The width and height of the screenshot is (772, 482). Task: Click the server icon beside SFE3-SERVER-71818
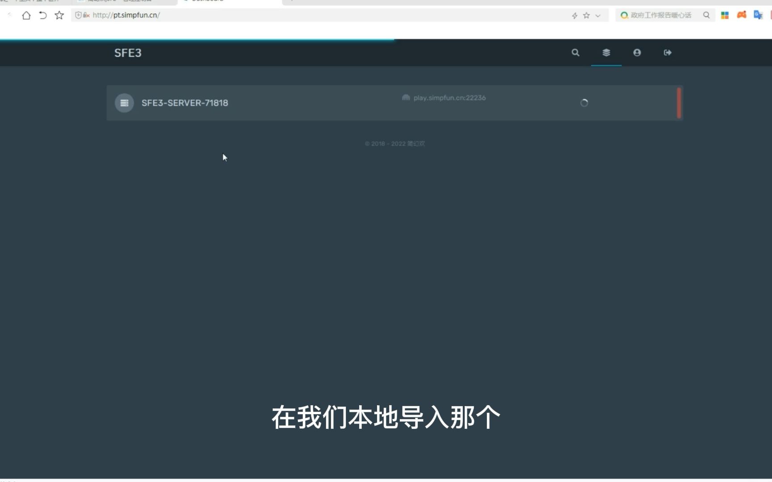124,103
